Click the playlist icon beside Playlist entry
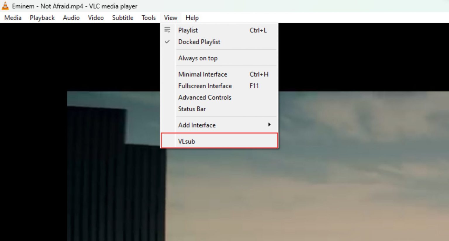The image size is (449, 241). tap(167, 30)
